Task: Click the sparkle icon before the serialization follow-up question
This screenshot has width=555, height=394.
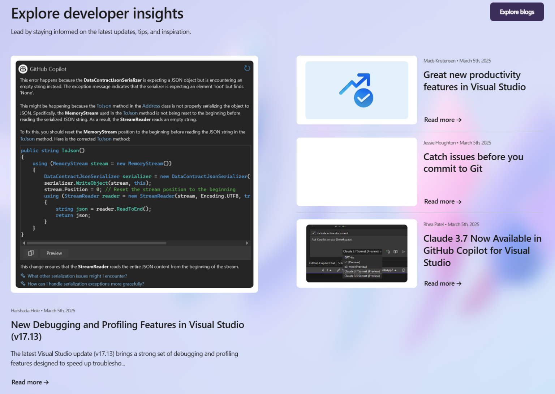Action: [x=23, y=275]
